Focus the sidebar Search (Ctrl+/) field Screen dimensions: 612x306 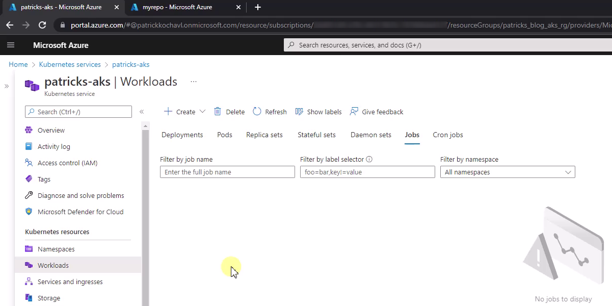[x=78, y=112]
